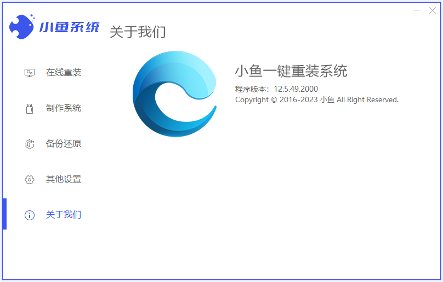Click the large blue swirl product logo
The image size is (443, 282).
click(x=174, y=94)
